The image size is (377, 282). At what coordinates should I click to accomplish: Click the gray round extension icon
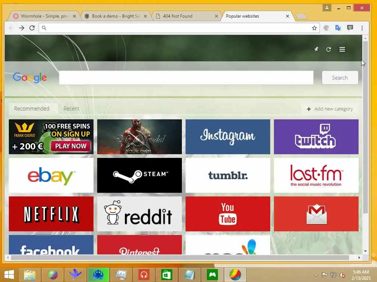pos(326,28)
